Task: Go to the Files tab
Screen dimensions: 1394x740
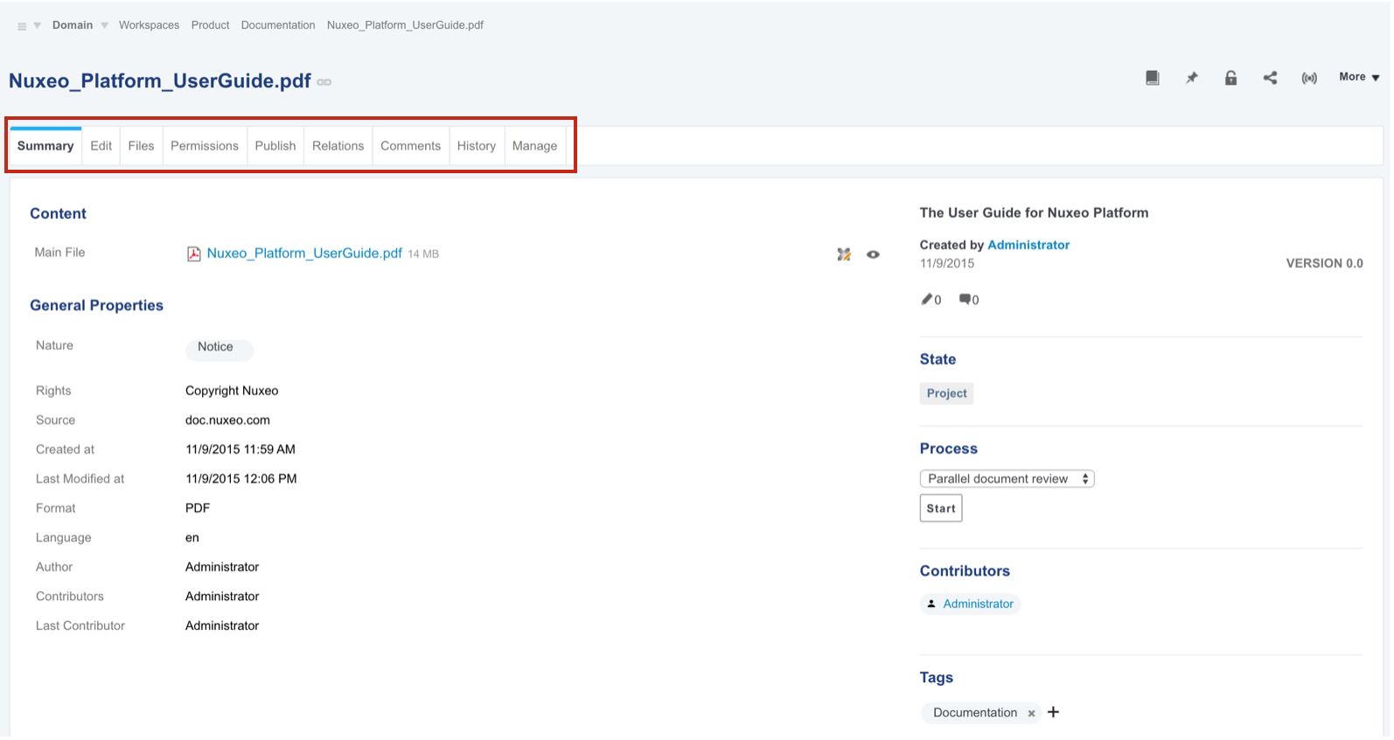Action: coord(141,146)
